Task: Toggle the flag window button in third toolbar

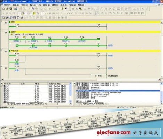Action: point(7,18)
